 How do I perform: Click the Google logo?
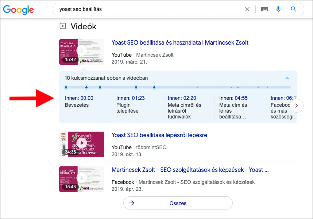click(x=18, y=10)
